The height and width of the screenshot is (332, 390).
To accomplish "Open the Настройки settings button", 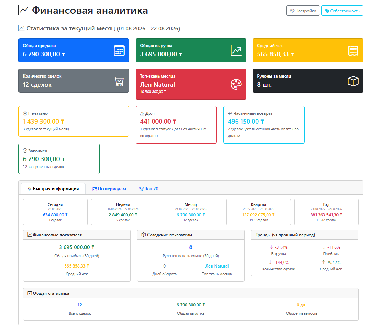I will (303, 11).
